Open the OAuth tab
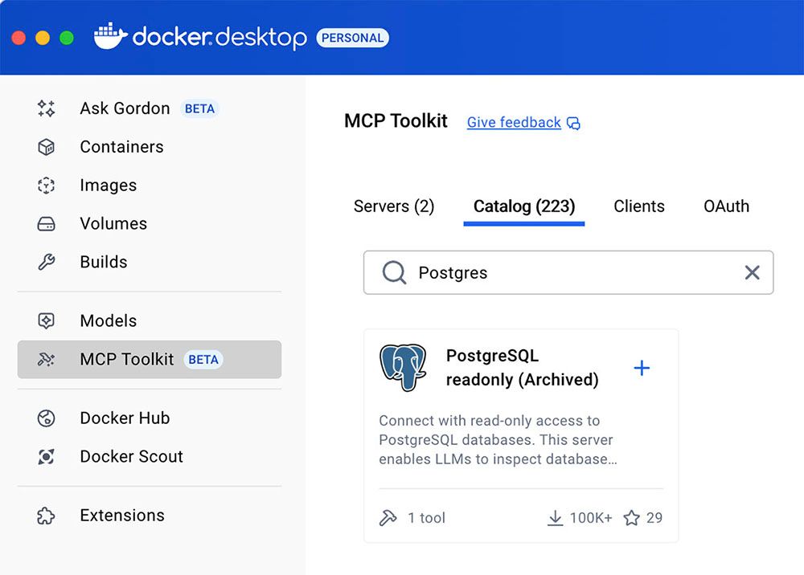The width and height of the screenshot is (804, 575). tap(726, 206)
